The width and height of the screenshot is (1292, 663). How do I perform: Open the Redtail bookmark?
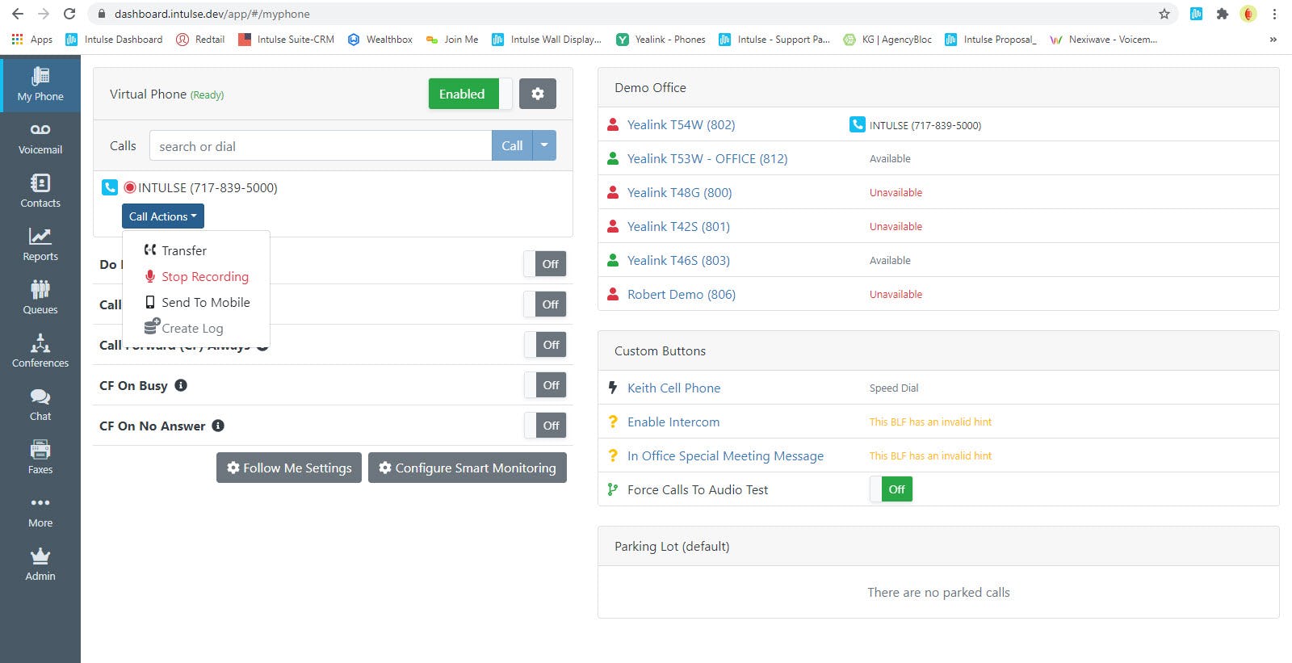click(200, 39)
